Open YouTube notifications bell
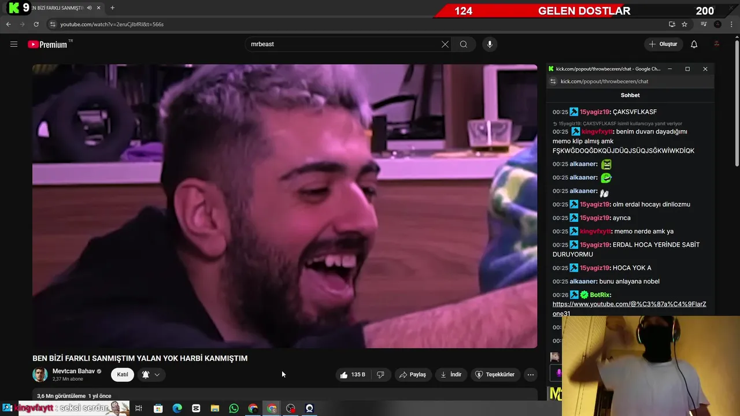Screen dimensions: 740x416 tap(694, 44)
